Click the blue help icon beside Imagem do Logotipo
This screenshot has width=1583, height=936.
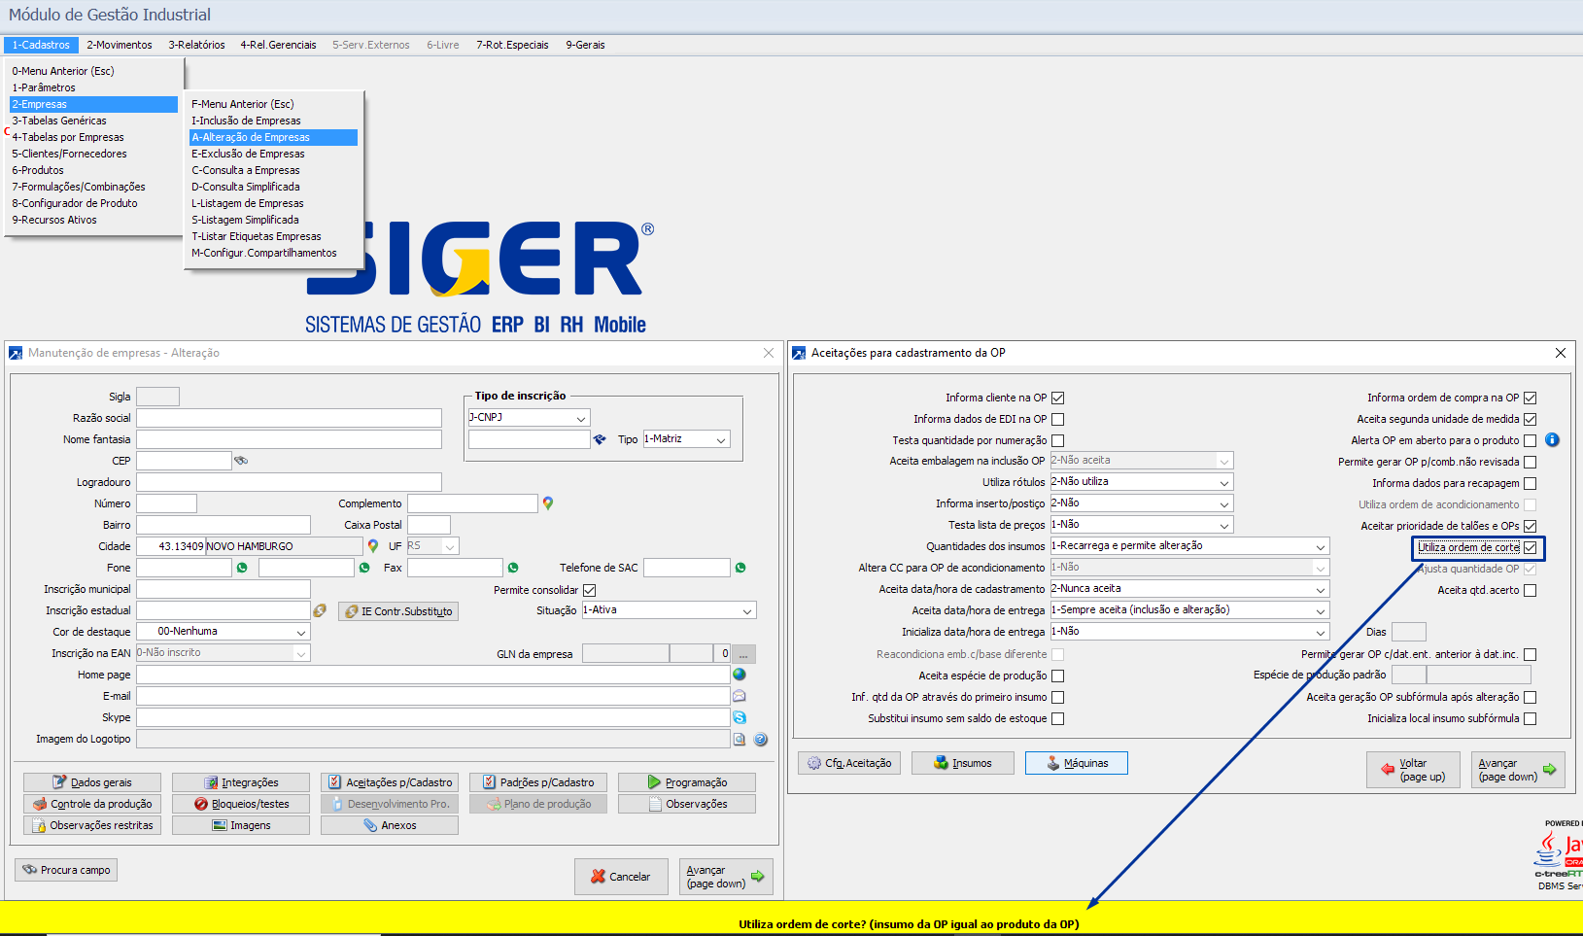point(761,739)
